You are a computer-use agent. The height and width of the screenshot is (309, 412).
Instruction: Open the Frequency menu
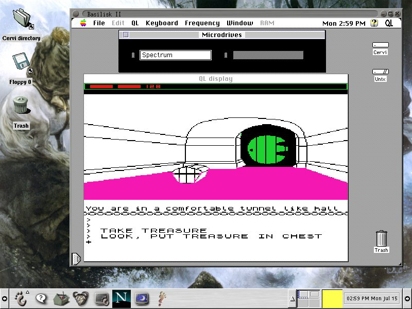pos(202,23)
